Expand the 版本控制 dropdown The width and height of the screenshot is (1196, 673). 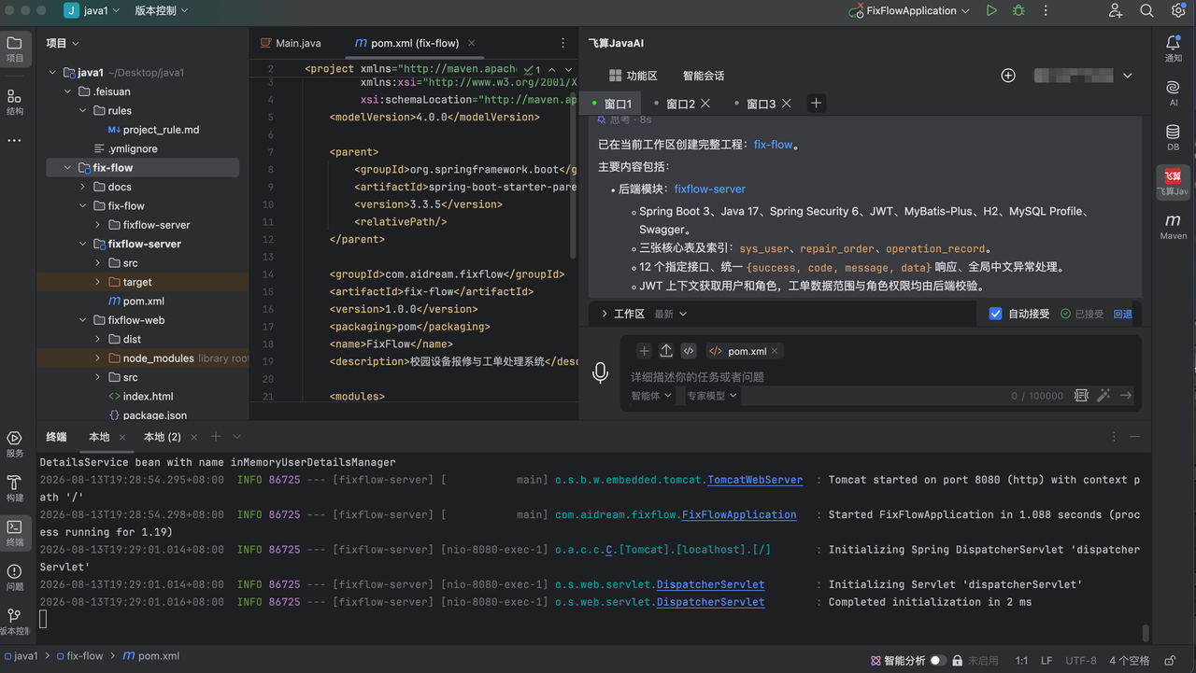[x=161, y=11]
